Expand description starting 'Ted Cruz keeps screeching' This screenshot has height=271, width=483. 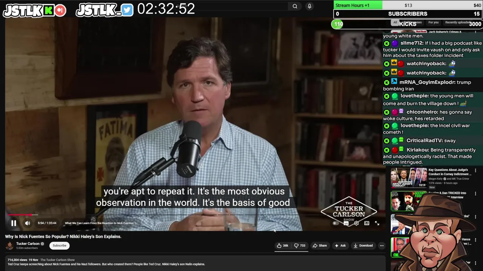tap(106, 264)
